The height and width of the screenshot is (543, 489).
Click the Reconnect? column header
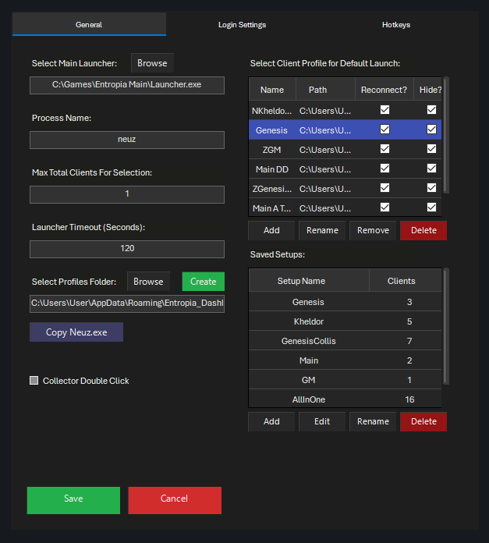[x=384, y=90]
